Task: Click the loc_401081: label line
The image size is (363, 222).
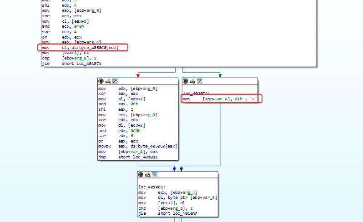Action: (x=152, y=187)
